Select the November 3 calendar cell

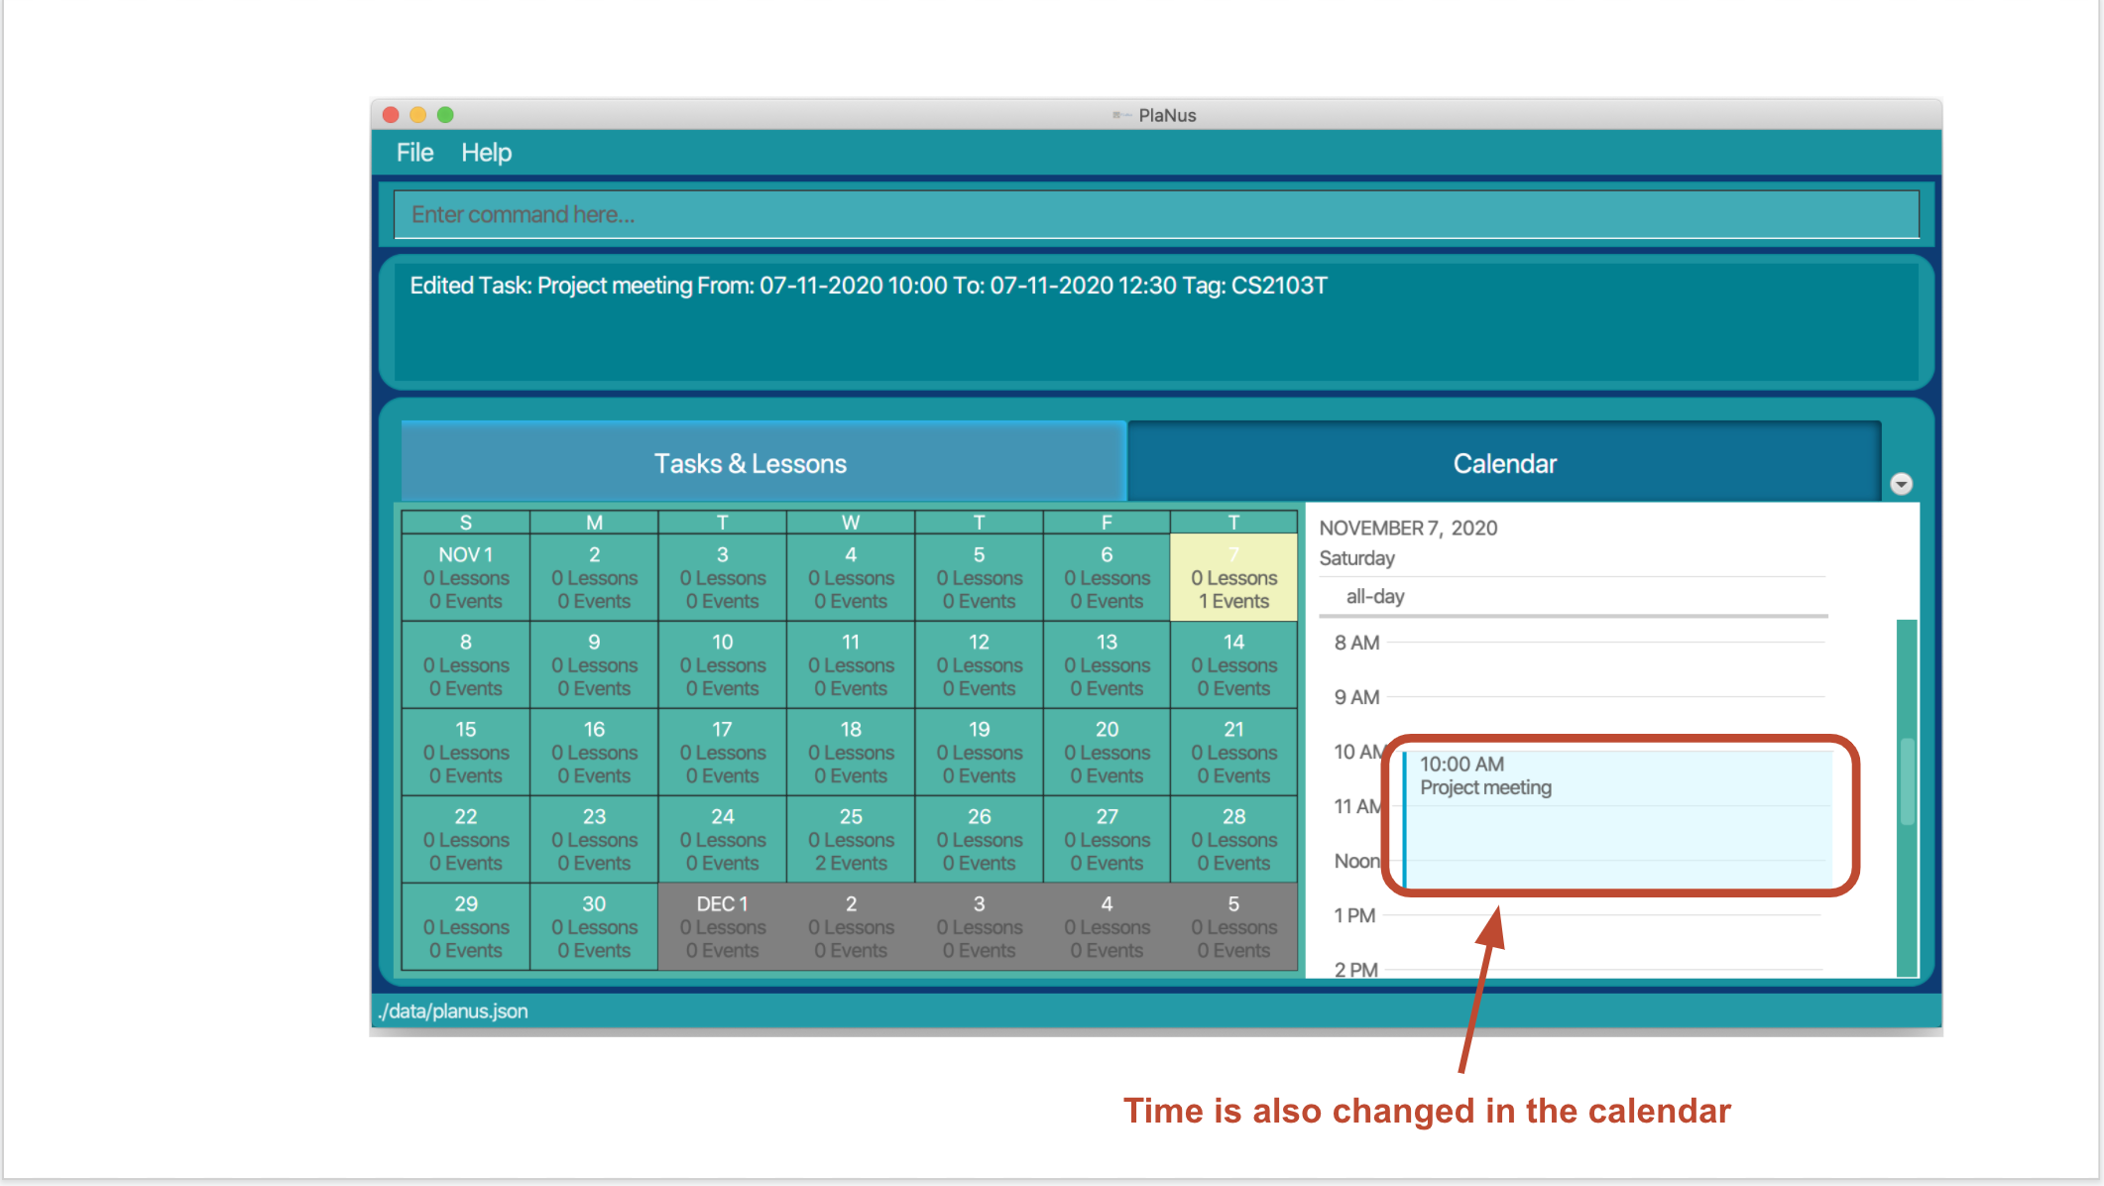tap(723, 577)
